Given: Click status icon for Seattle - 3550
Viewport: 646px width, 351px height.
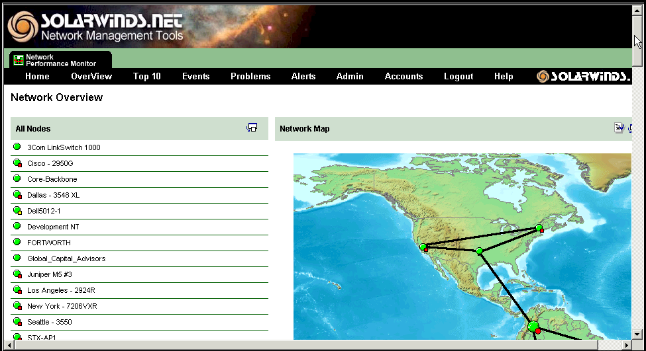Looking at the screenshot, I should [x=17, y=322].
